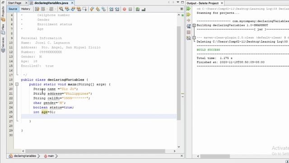Open Maven settings icon in Output

(189, 38)
